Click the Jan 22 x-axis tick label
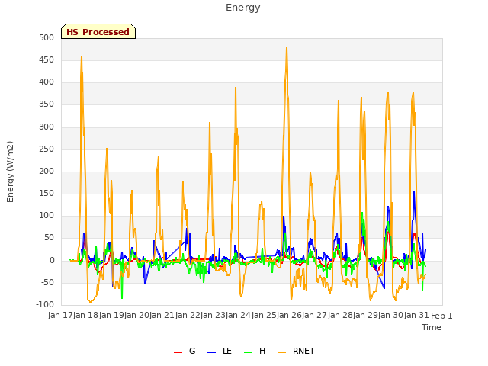This screenshot has width=488, height=366. tap(188, 315)
